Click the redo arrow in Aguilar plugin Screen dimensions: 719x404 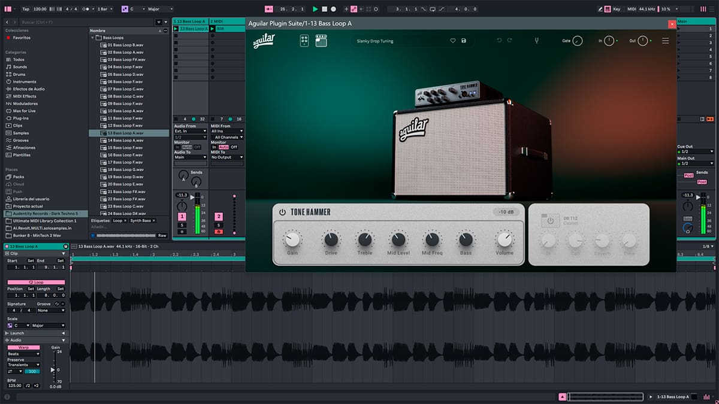[x=510, y=41]
